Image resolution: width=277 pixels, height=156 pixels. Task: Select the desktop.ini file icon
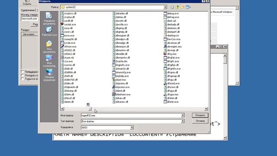pyautogui.click(x=165, y=36)
